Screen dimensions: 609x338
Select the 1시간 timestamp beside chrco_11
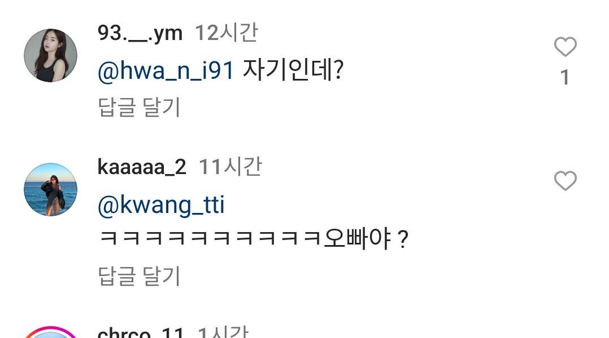pyautogui.click(x=223, y=332)
